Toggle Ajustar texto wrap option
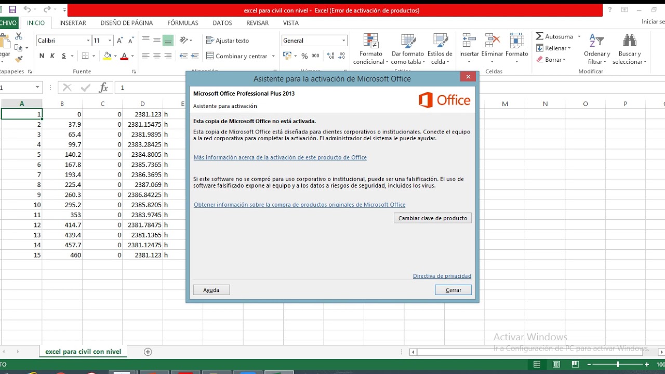The height and width of the screenshot is (374, 665). (x=228, y=41)
